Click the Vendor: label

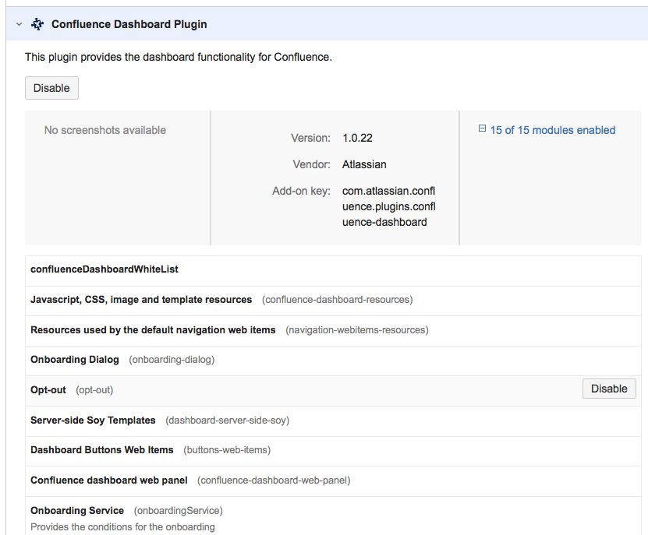point(312,164)
